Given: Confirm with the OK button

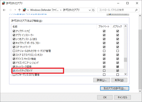Looking at the screenshot, I should 105,97.
